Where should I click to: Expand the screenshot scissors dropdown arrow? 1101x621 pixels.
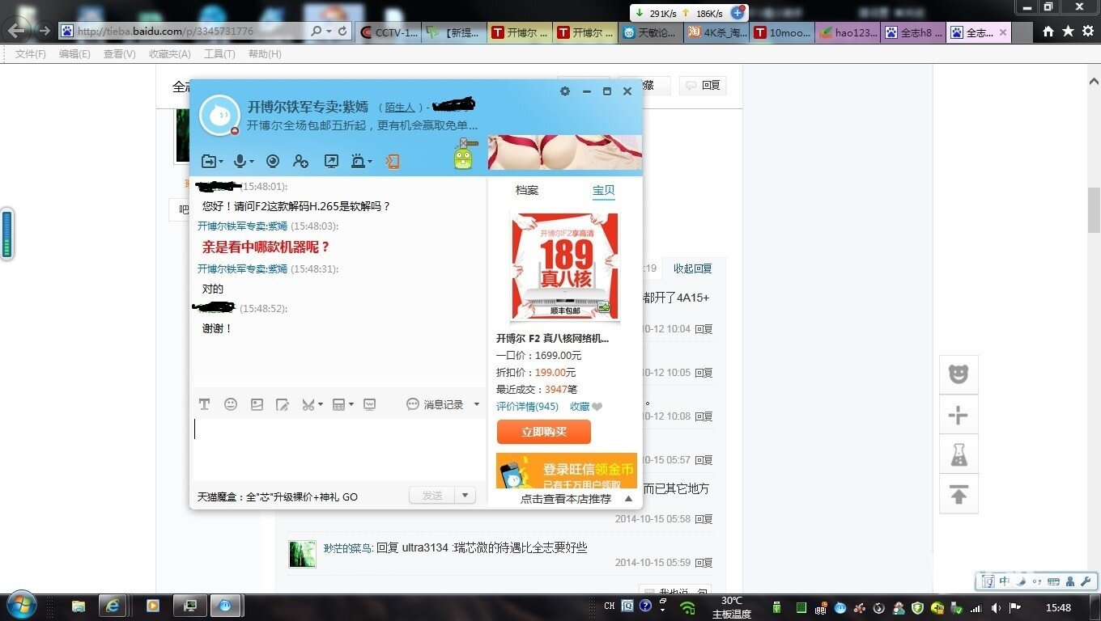click(321, 405)
